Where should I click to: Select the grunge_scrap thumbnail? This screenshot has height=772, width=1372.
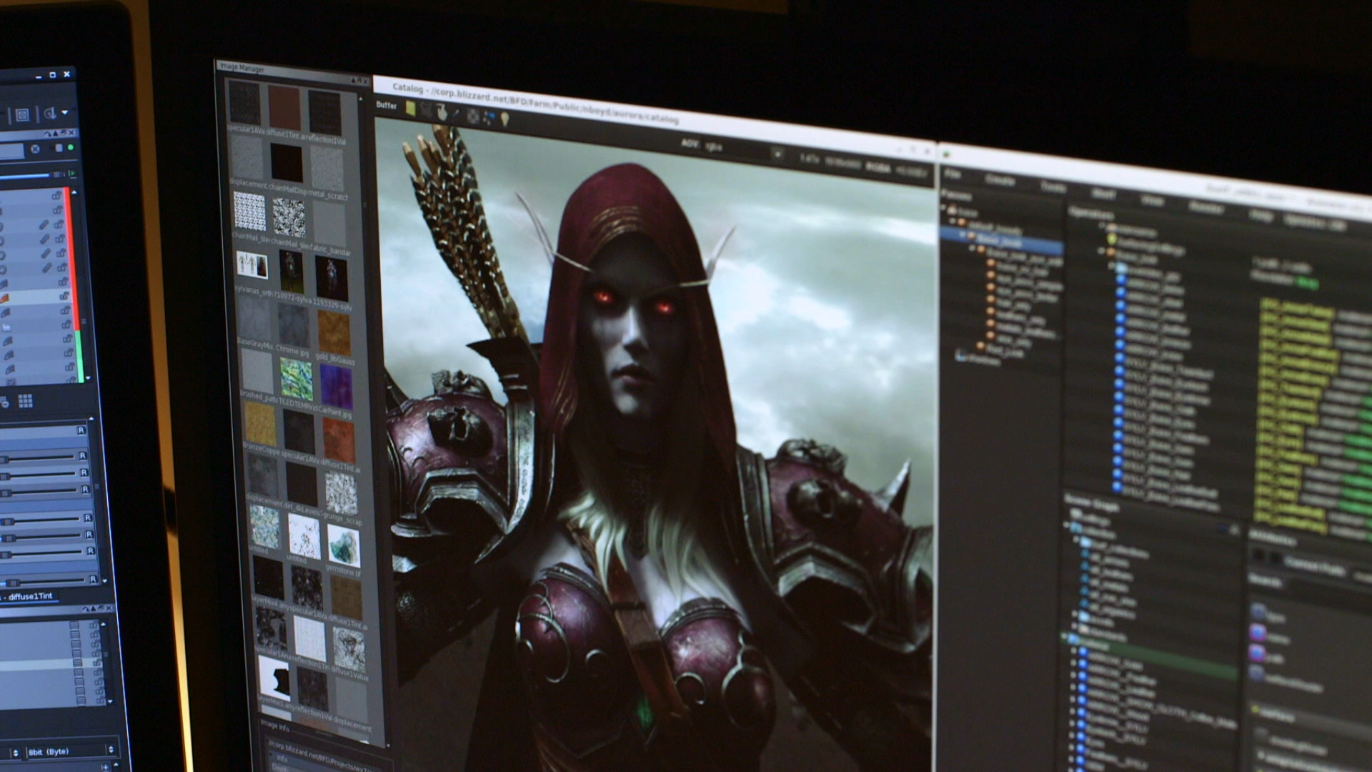pyautogui.click(x=342, y=494)
